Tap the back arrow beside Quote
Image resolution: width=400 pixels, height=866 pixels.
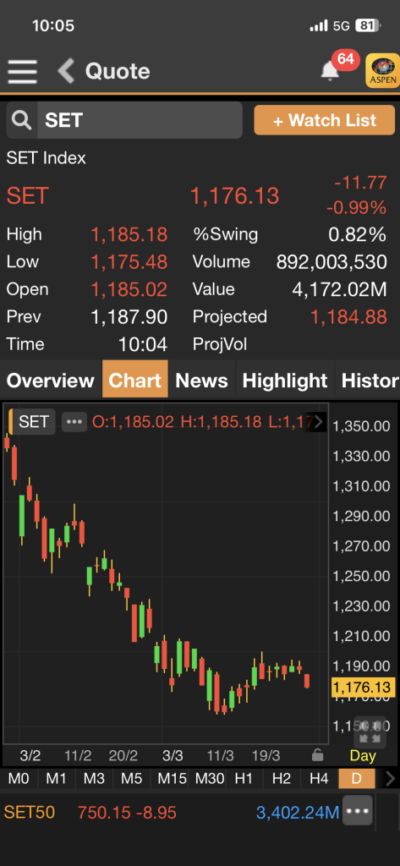coord(66,71)
